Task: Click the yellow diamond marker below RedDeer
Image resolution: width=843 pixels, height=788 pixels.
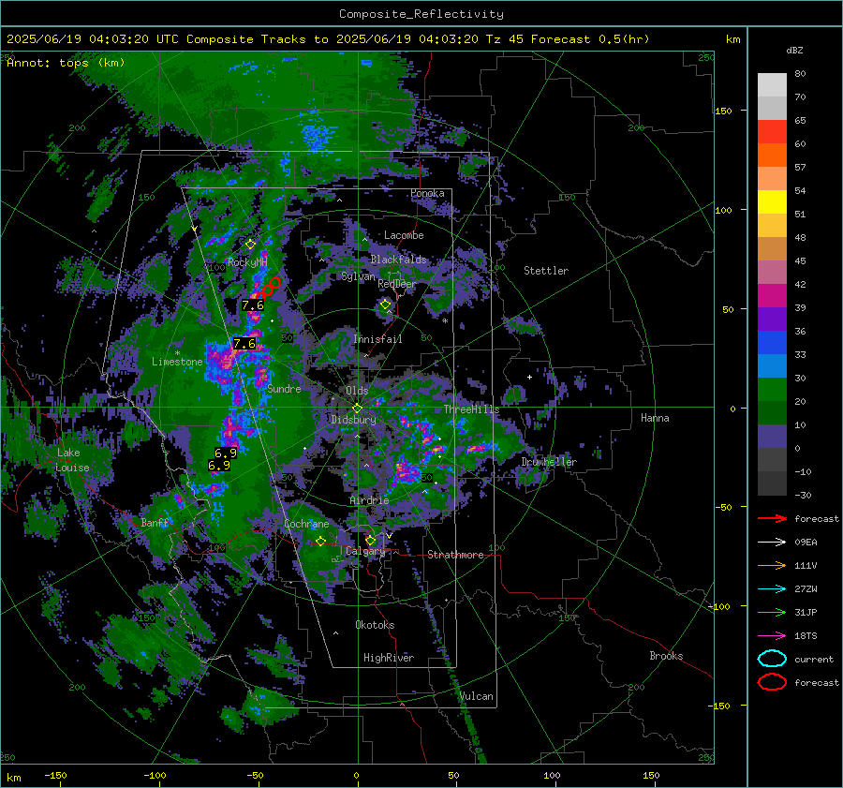Action: pyautogui.click(x=385, y=305)
